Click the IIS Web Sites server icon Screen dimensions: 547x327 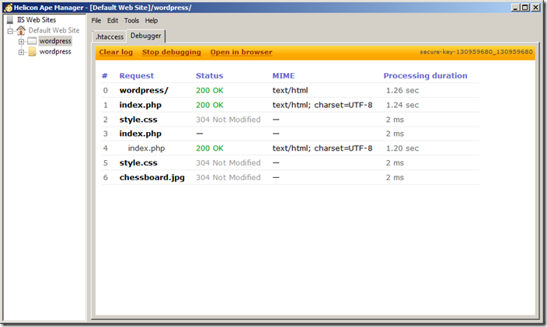[10, 19]
